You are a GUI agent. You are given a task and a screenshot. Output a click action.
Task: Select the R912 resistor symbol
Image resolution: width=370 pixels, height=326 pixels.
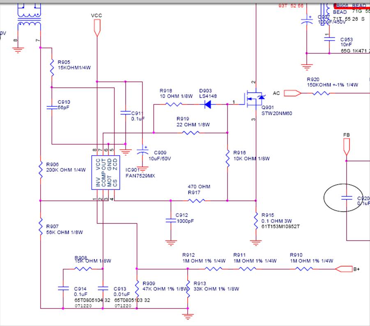(213, 269)
